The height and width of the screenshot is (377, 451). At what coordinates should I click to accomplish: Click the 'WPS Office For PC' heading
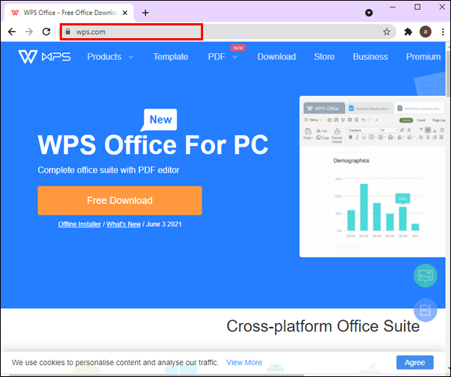click(153, 144)
